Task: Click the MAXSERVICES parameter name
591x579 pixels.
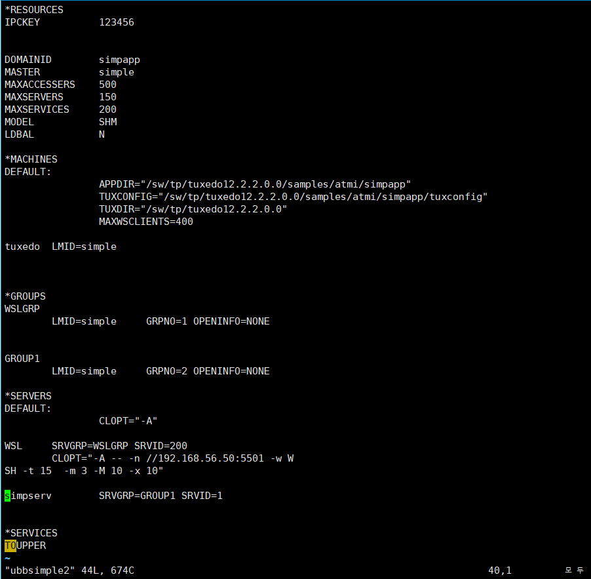Action: [37, 110]
